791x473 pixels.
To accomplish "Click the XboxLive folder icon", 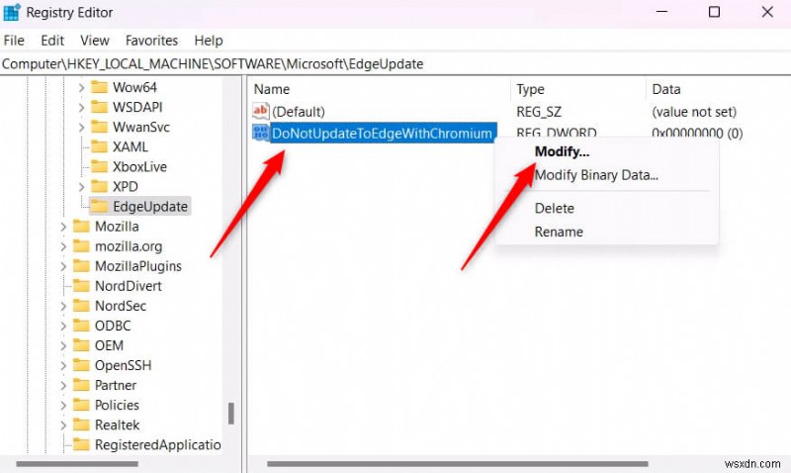I will coord(100,166).
